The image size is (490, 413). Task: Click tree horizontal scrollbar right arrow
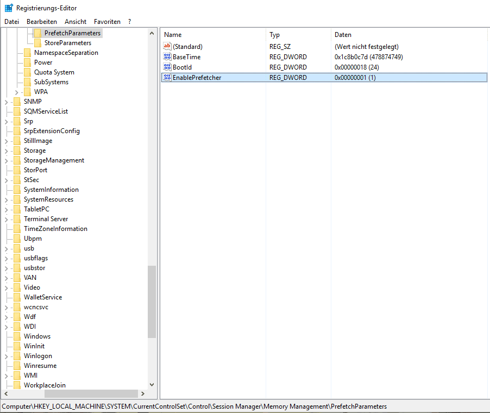(143, 393)
